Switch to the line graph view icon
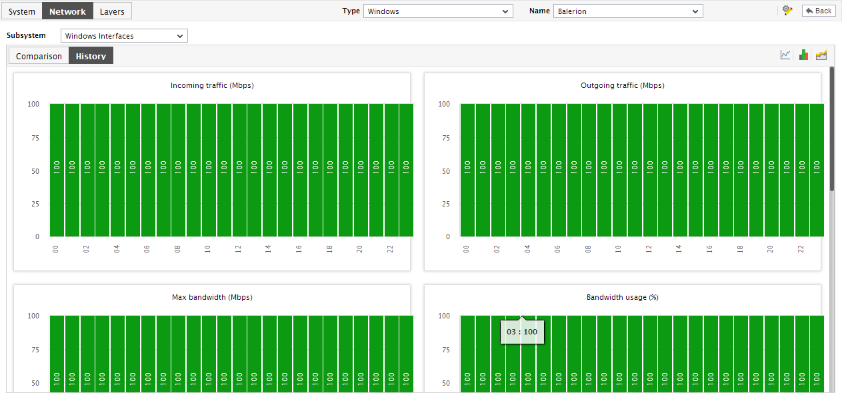 pyautogui.click(x=786, y=55)
